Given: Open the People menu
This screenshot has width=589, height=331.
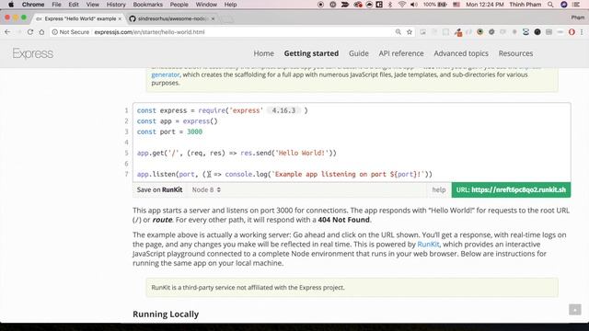Looking at the screenshot, I should [179, 5].
